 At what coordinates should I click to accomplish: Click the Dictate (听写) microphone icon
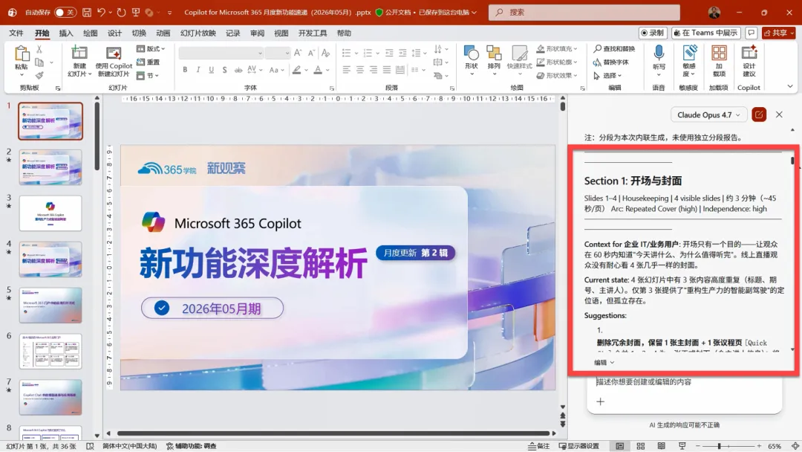[x=659, y=53]
